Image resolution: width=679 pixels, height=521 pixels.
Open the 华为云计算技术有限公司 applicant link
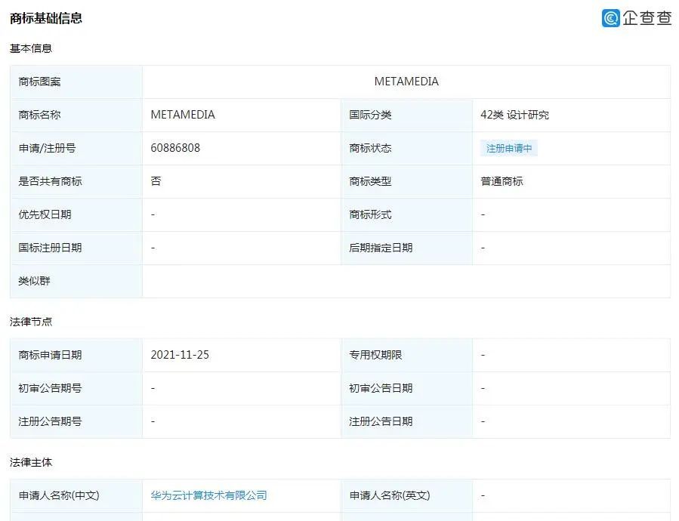coord(208,495)
